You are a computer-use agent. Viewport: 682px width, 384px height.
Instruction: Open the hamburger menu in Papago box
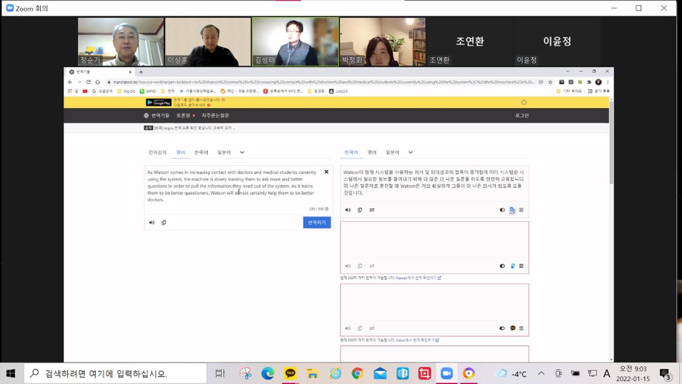[x=521, y=266]
